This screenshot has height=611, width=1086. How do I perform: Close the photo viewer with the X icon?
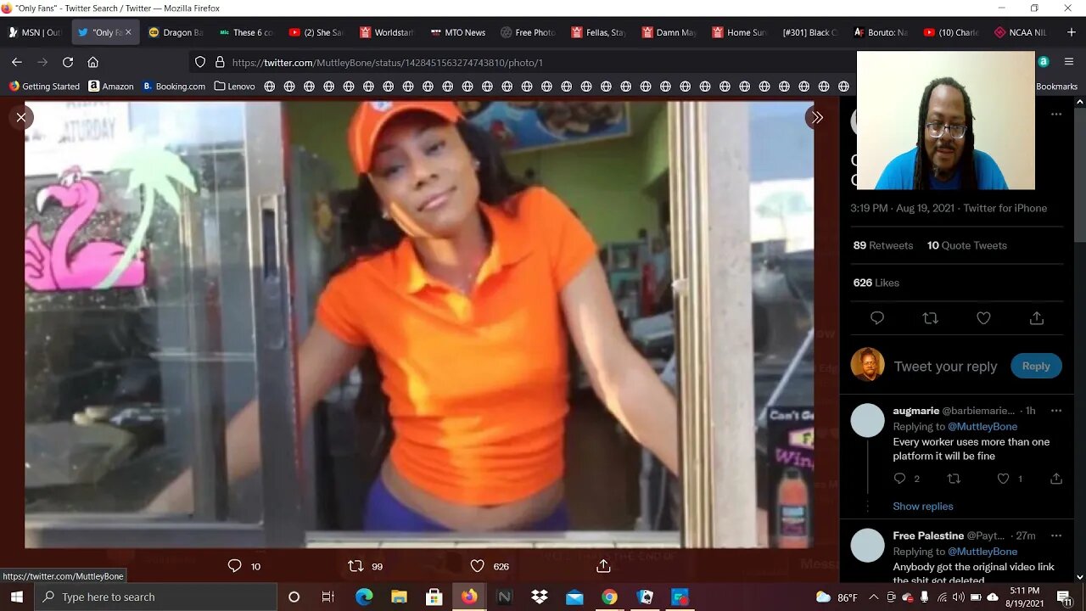[21, 117]
